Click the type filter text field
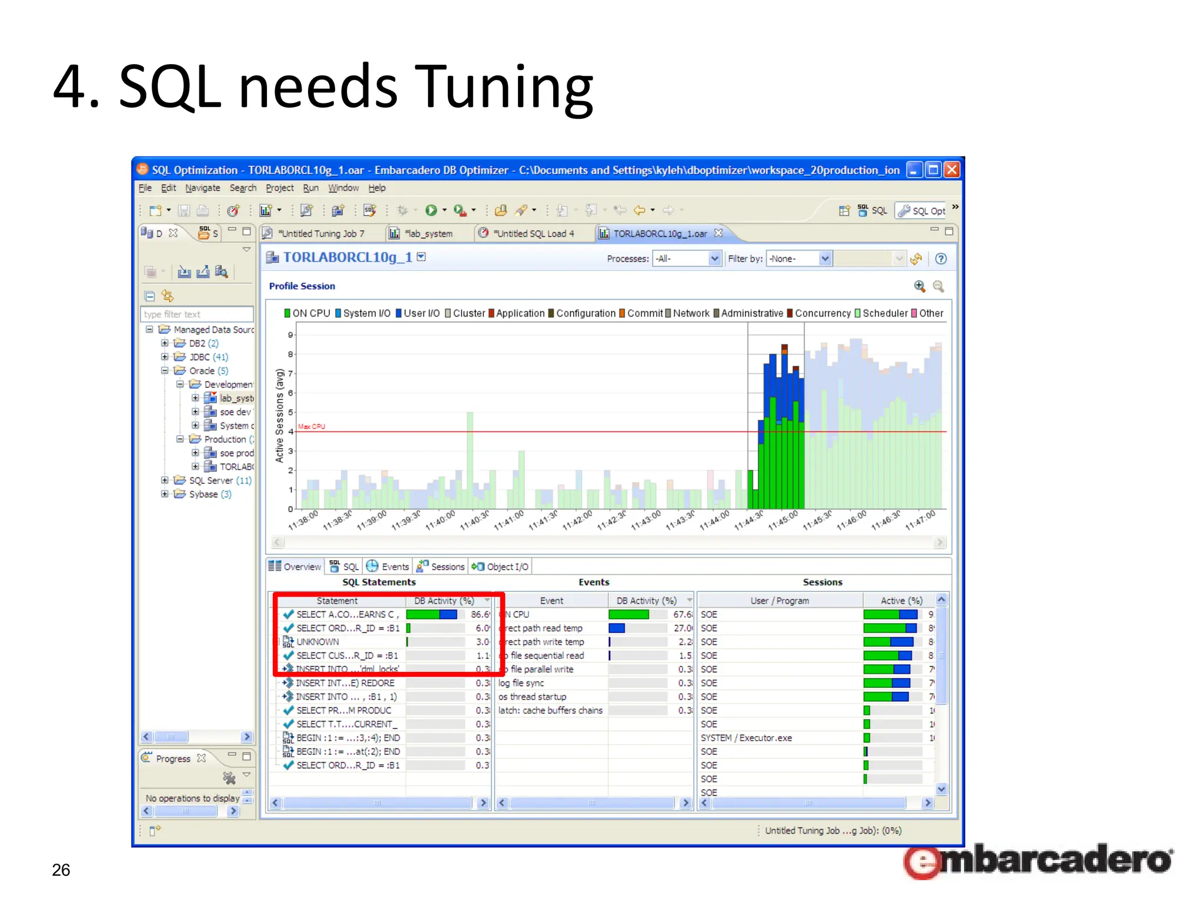The width and height of the screenshot is (1204, 903). point(197,315)
